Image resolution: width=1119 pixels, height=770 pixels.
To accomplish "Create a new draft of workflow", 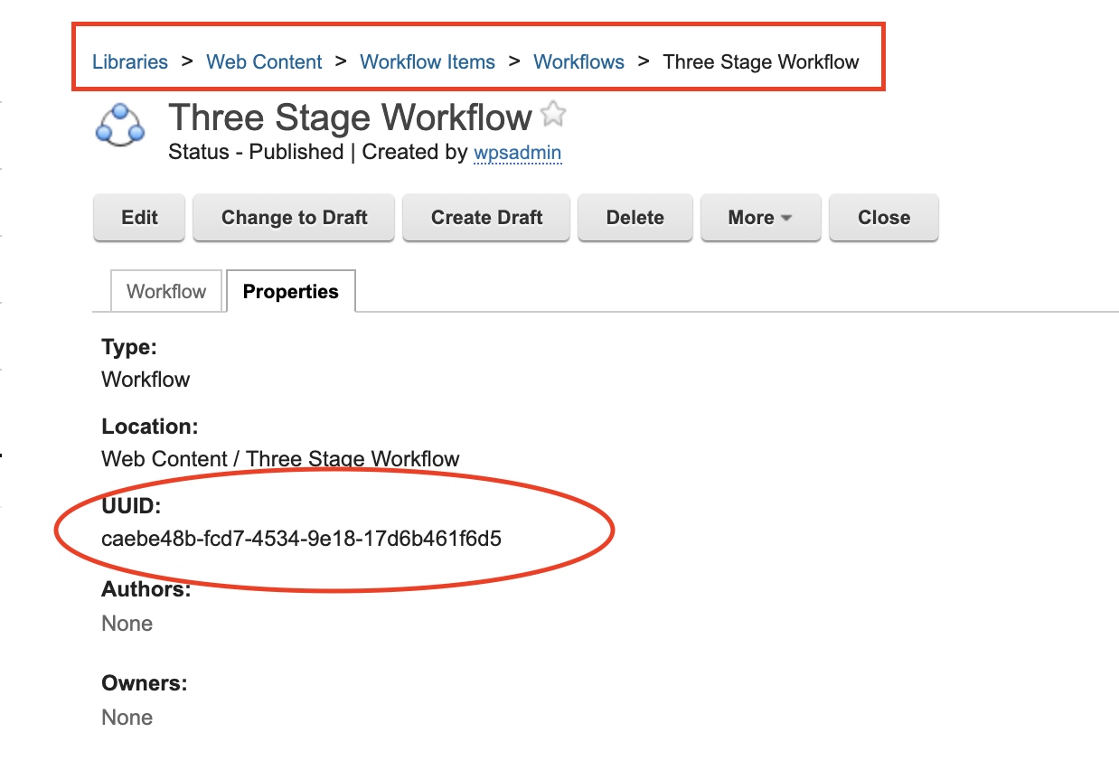I will (486, 218).
